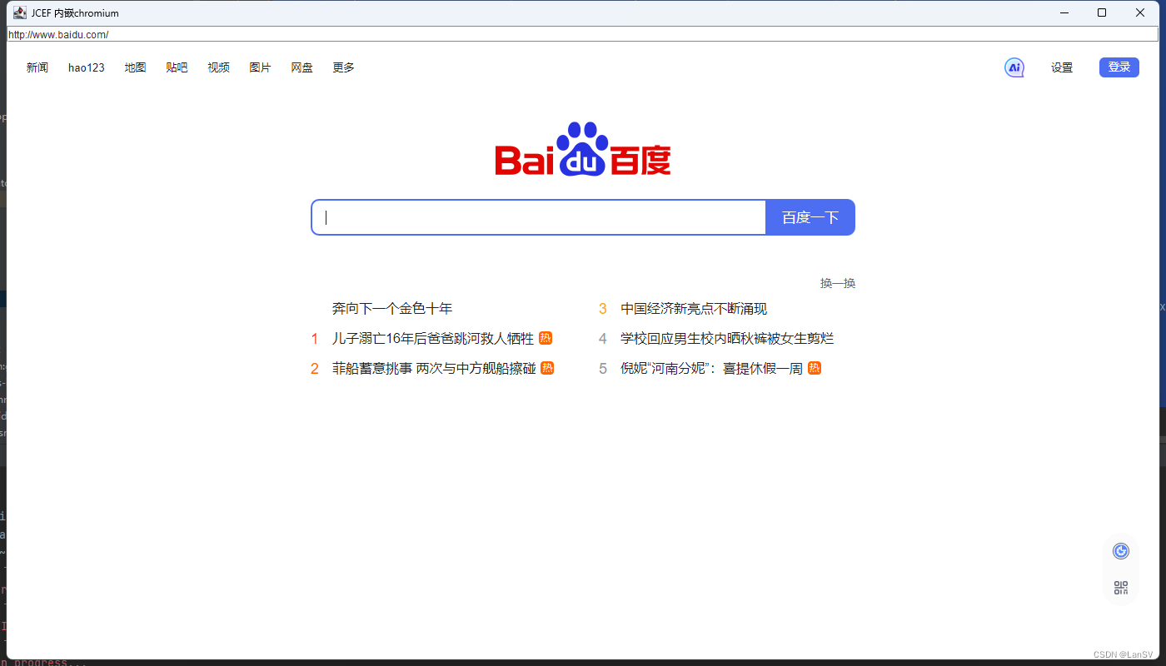Image resolution: width=1166 pixels, height=666 pixels.
Task: Focus the Baidu search input box
Action: [x=539, y=217]
